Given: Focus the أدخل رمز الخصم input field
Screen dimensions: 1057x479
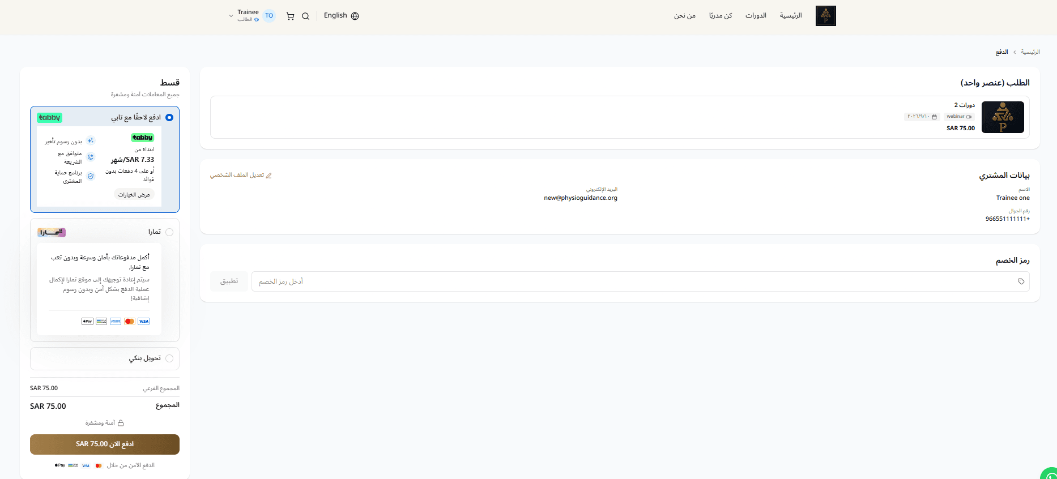Looking at the screenshot, I should coord(641,281).
